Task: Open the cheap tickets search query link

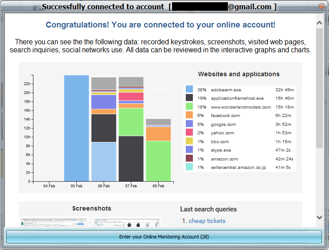Action: pyautogui.click(x=207, y=221)
